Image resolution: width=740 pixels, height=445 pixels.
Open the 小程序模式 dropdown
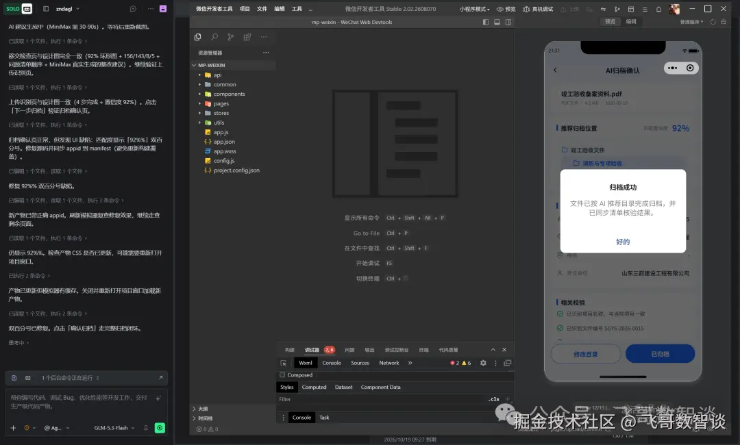click(x=474, y=9)
